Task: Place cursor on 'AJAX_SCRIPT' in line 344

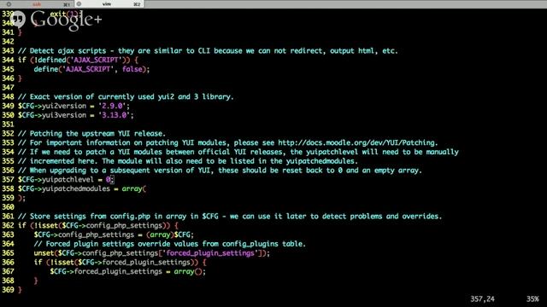Action: click(97, 60)
